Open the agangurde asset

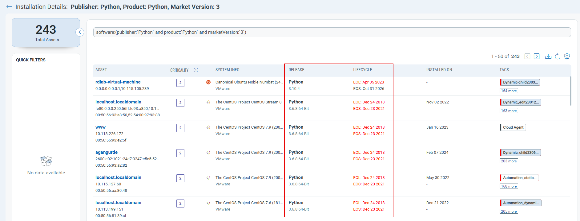(x=107, y=152)
